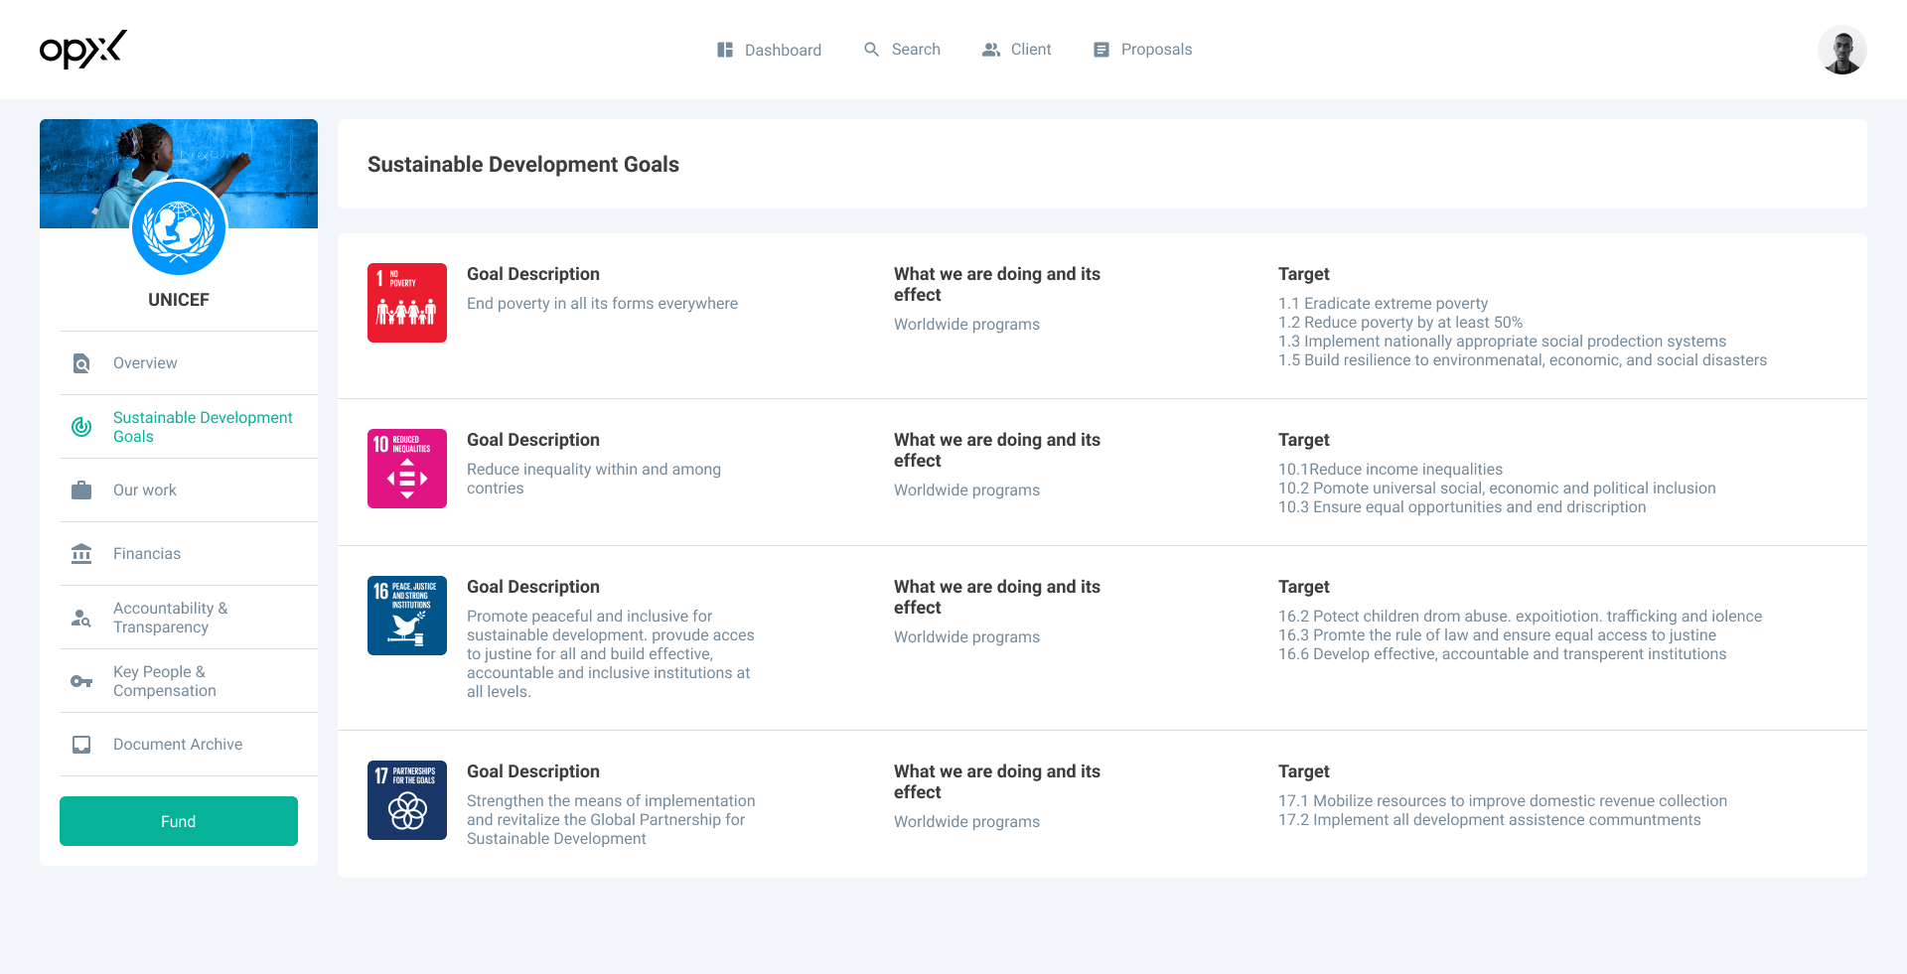
Task: Click the Overview sidebar icon
Action: pos(81,363)
